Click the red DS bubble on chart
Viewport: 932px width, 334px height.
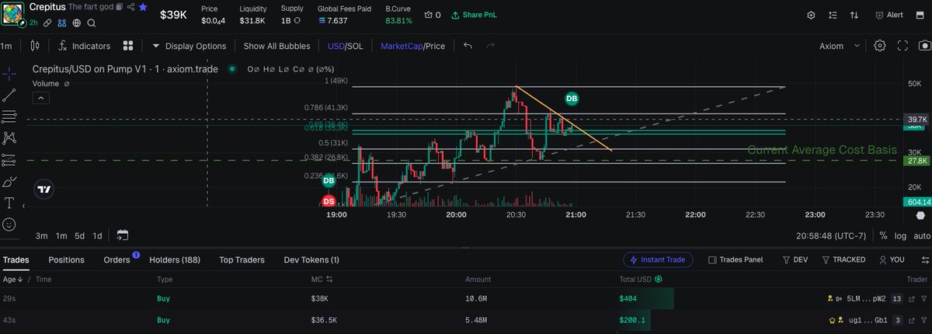pos(329,201)
